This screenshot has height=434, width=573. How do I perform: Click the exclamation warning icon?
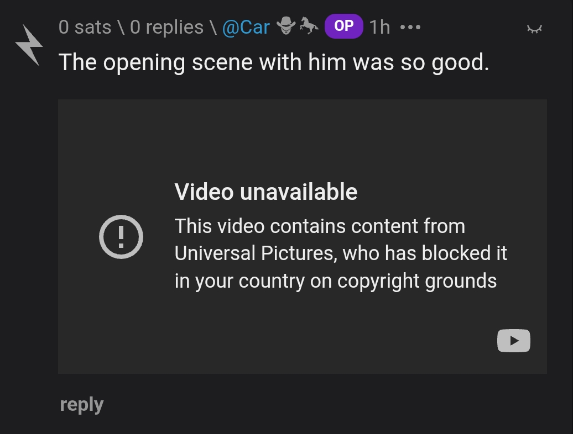(x=121, y=237)
